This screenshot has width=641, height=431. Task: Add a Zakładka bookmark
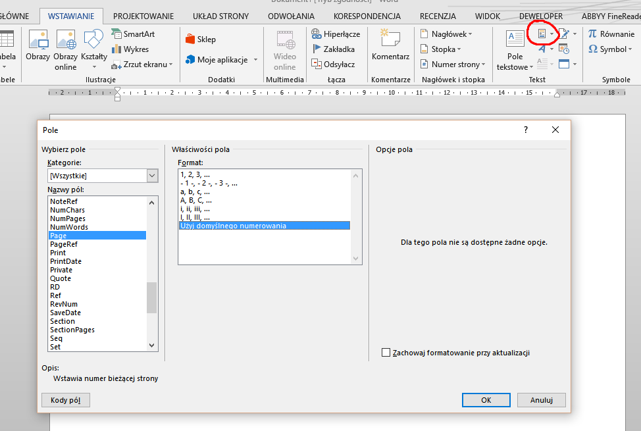pyautogui.click(x=333, y=49)
